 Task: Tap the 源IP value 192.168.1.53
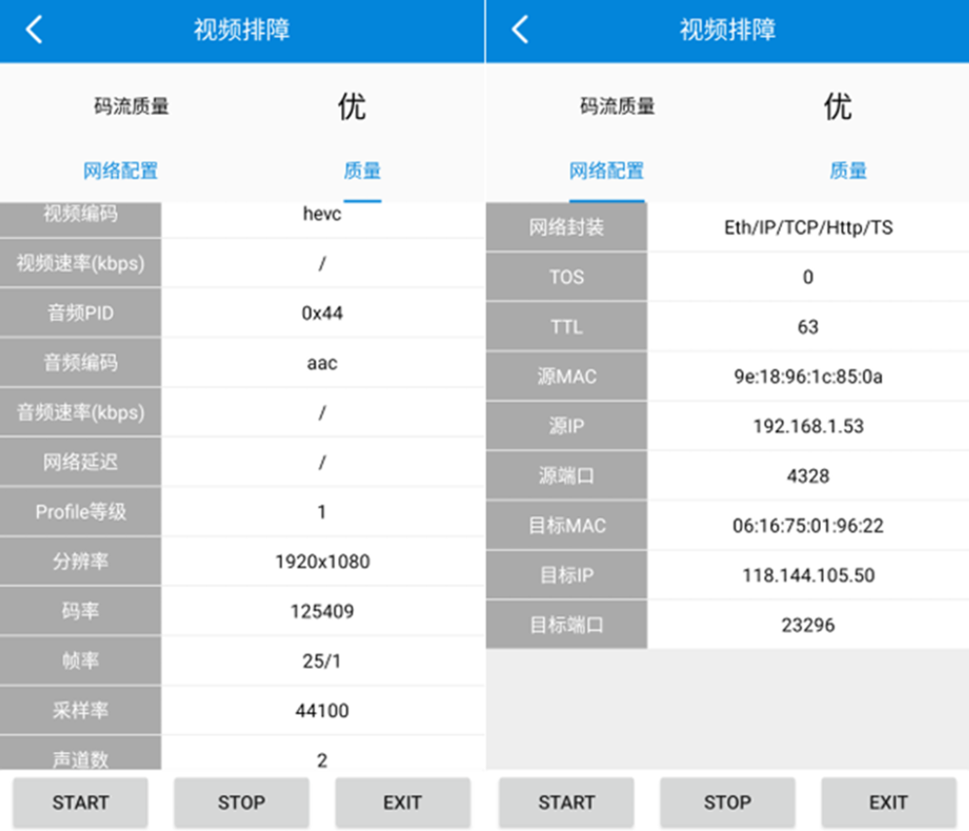[x=807, y=426]
